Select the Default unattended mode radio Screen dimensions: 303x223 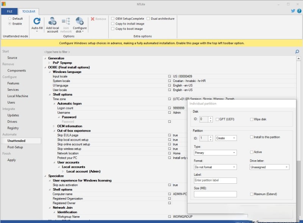[9, 19]
